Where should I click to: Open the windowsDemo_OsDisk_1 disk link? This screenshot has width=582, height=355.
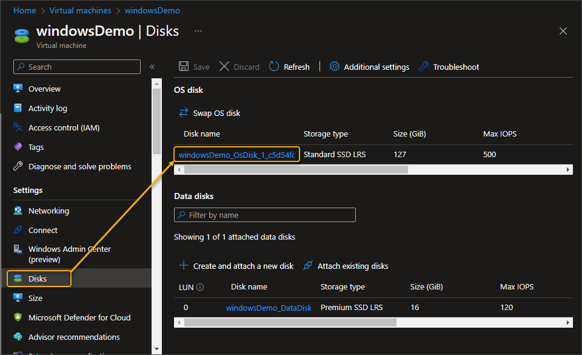coord(236,155)
